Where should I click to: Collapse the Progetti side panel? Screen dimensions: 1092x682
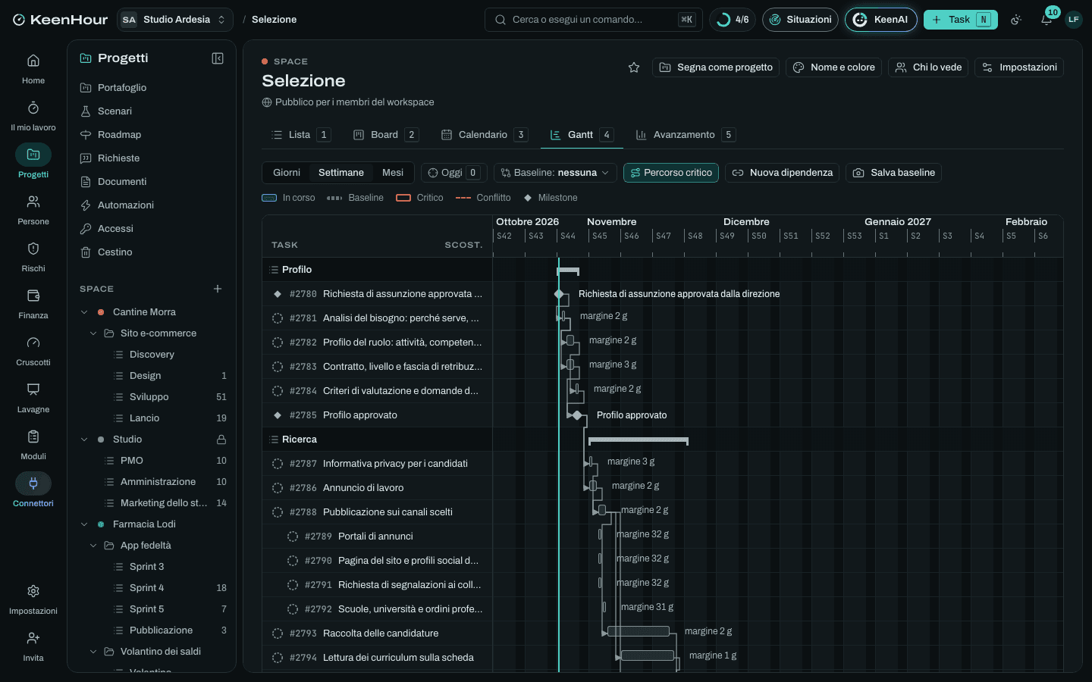[x=218, y=58]
